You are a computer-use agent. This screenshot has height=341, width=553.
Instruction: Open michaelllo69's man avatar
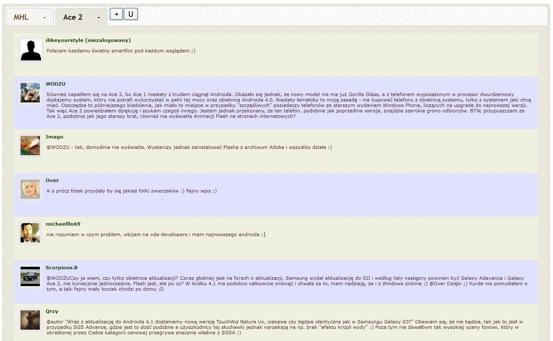30,233
